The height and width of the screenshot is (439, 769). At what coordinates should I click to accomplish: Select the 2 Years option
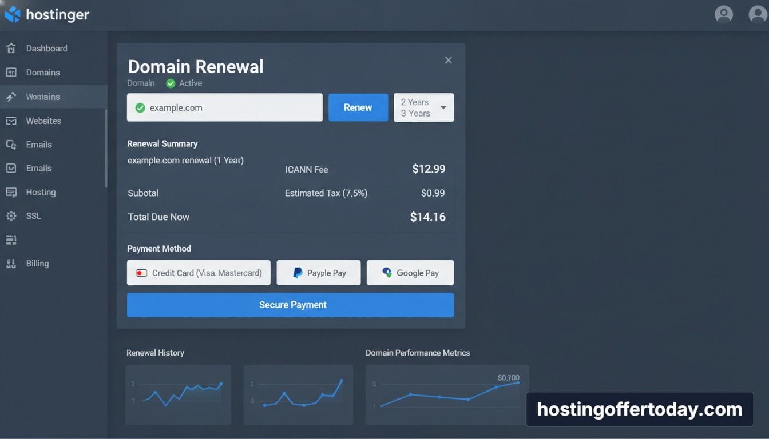pos(415,102)
